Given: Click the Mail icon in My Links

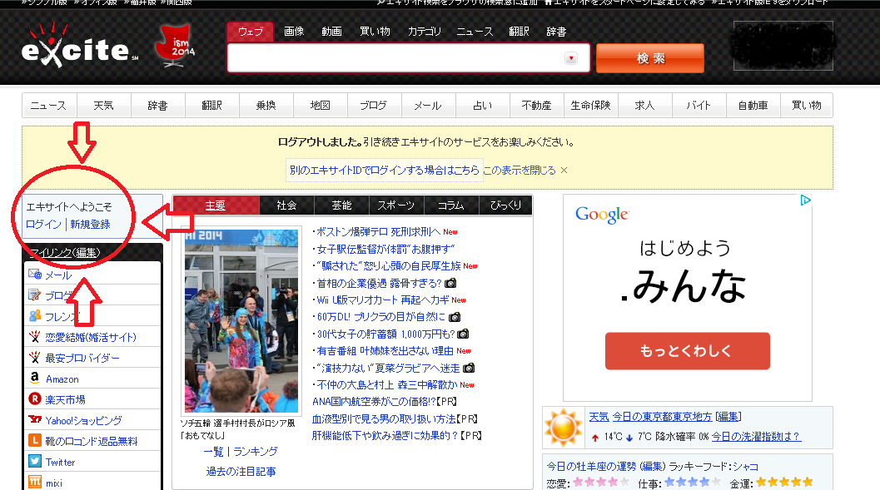Looking at the screenshot, I should [35, 275].
